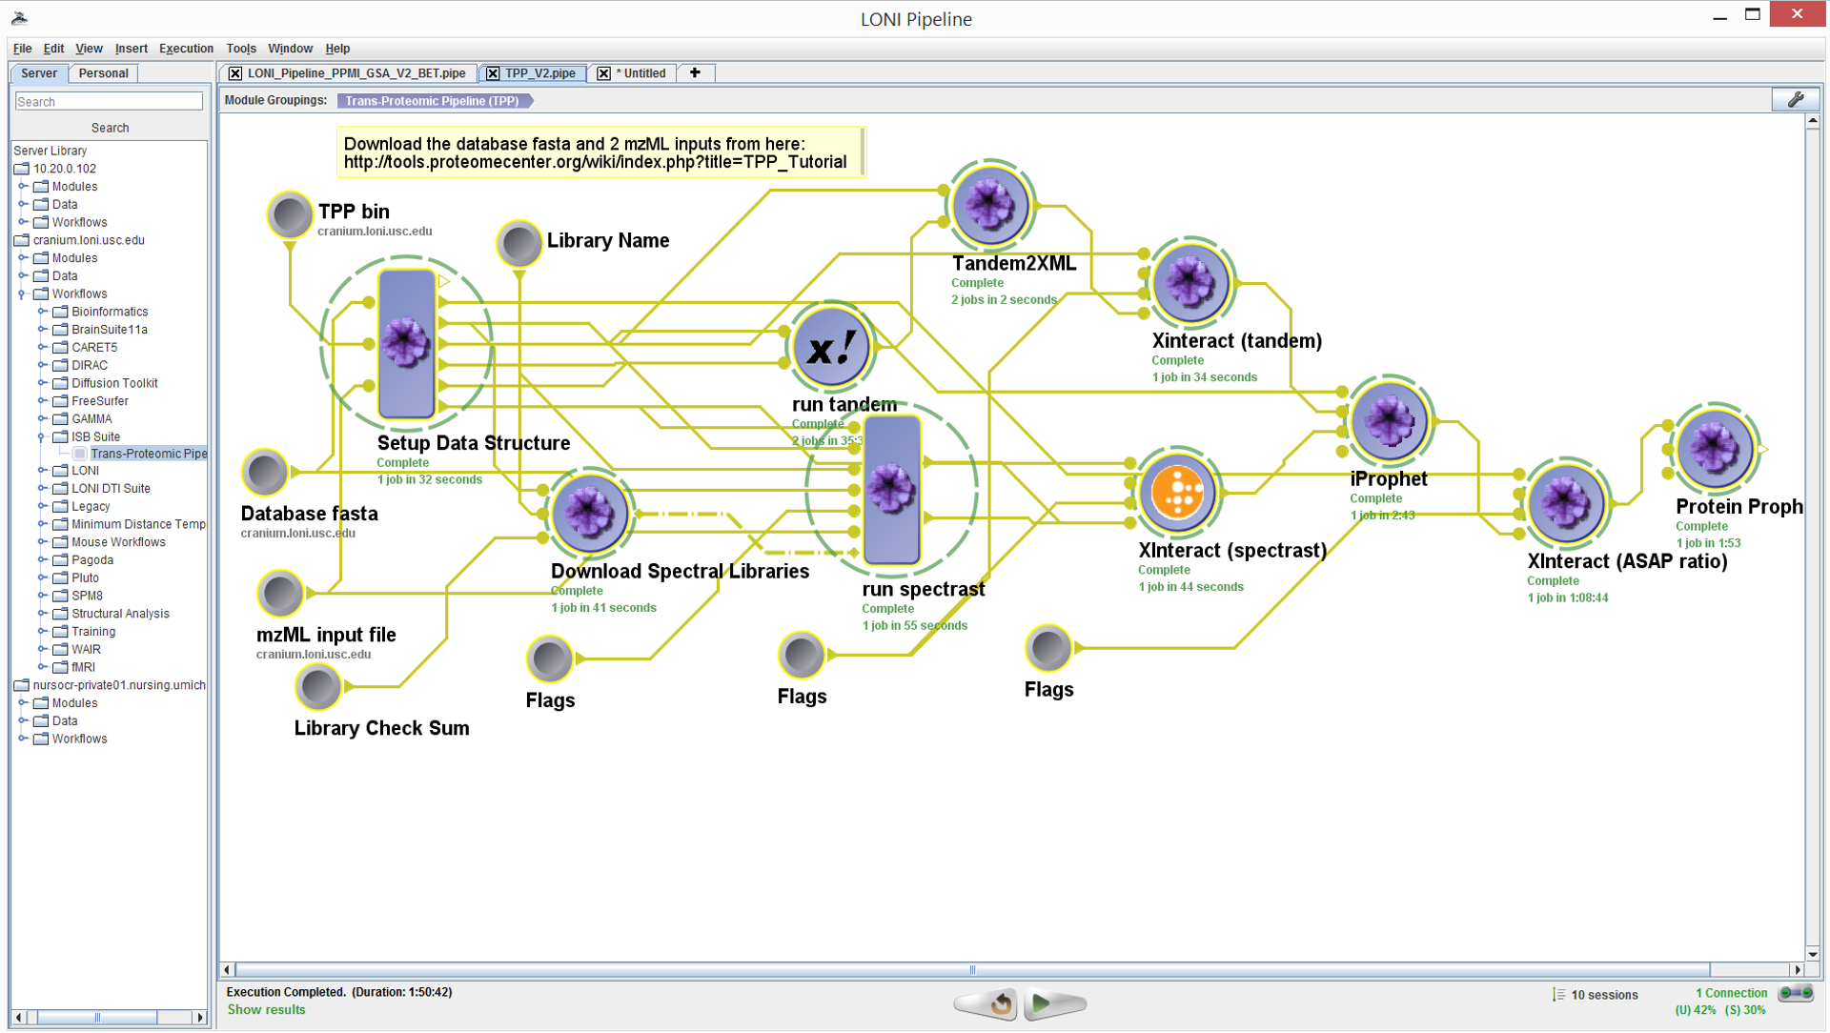
Task: Select the orange XInteract (spectrast) module
Action: pos(1177,493)
